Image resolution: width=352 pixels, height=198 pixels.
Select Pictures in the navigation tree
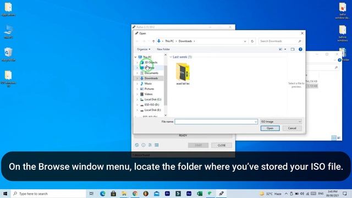149,89
